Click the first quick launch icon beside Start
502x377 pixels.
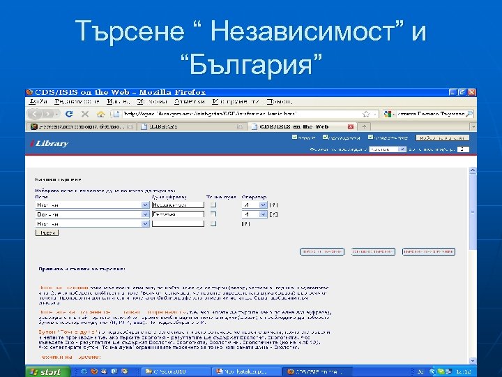84,371
